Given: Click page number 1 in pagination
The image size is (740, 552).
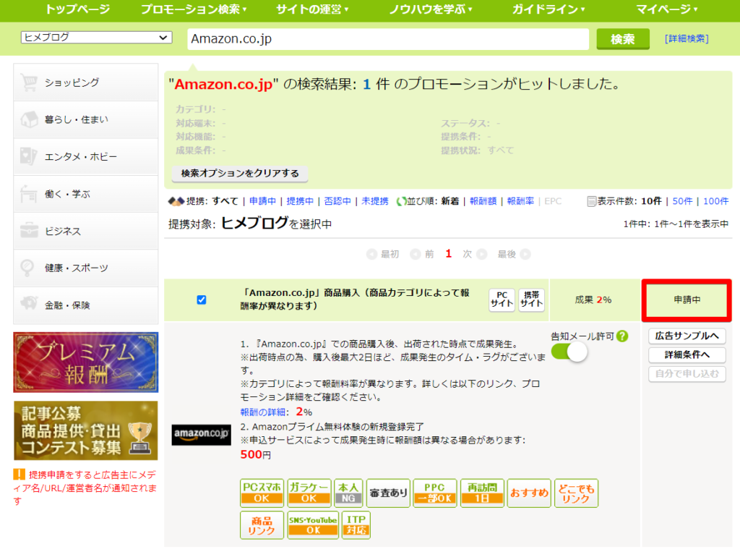Looking at the screenshot, I should 448,254.
